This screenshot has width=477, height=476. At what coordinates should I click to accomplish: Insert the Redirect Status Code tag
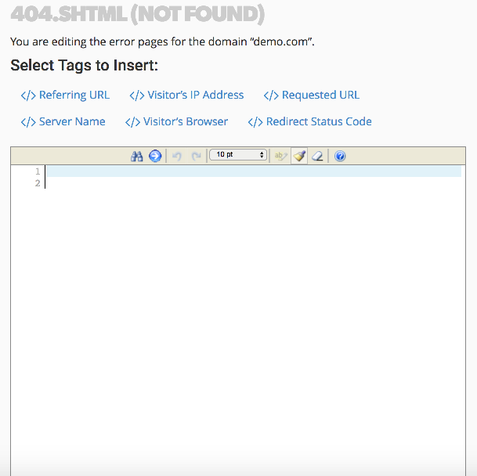pyautogui.click(x=309, y=121)
